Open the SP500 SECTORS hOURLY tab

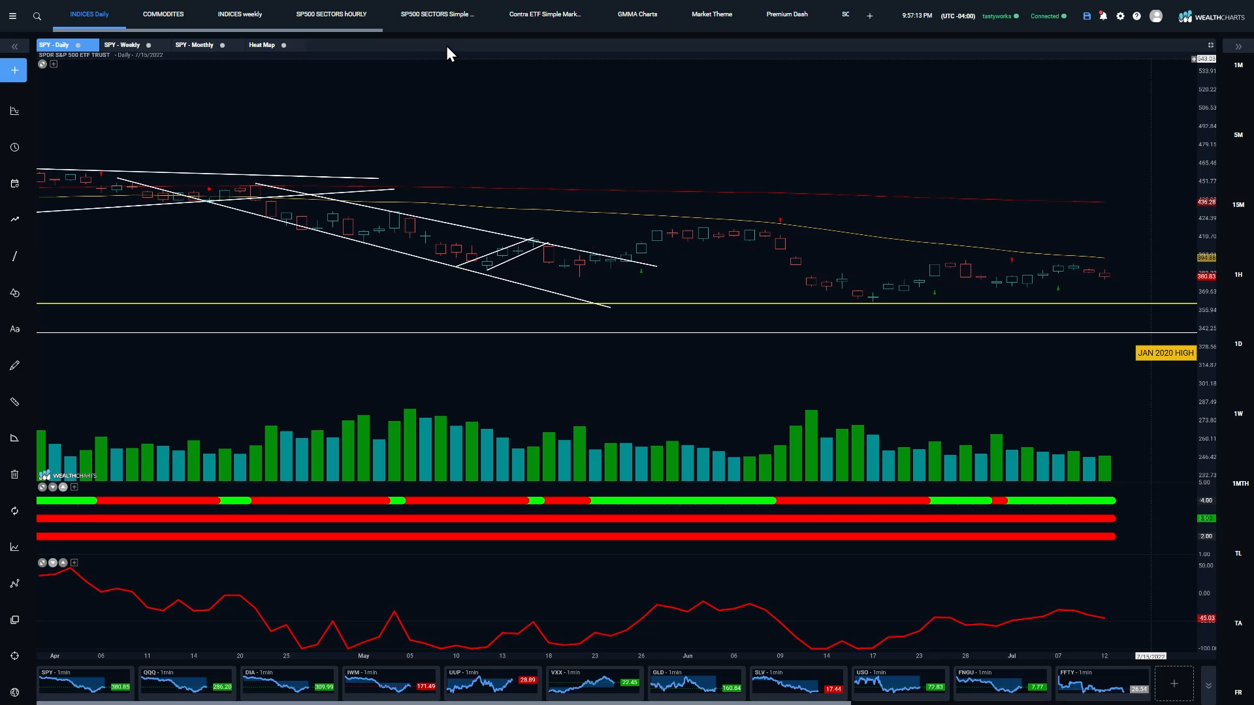click(331, 14)
